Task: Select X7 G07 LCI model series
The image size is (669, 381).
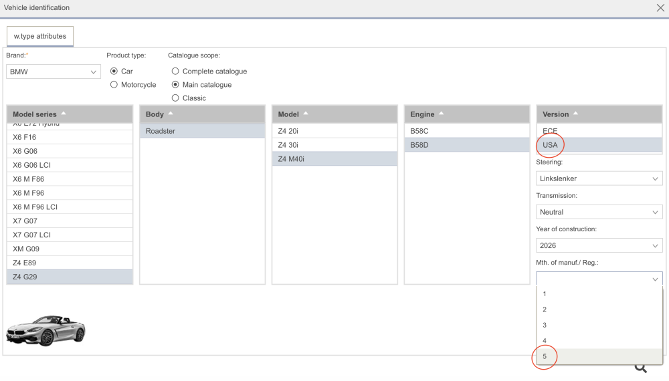Action: (70, 235)
